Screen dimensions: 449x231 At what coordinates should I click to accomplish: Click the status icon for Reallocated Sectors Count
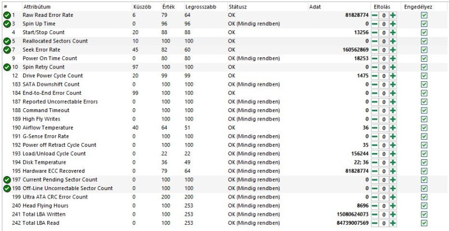[7, 41]
